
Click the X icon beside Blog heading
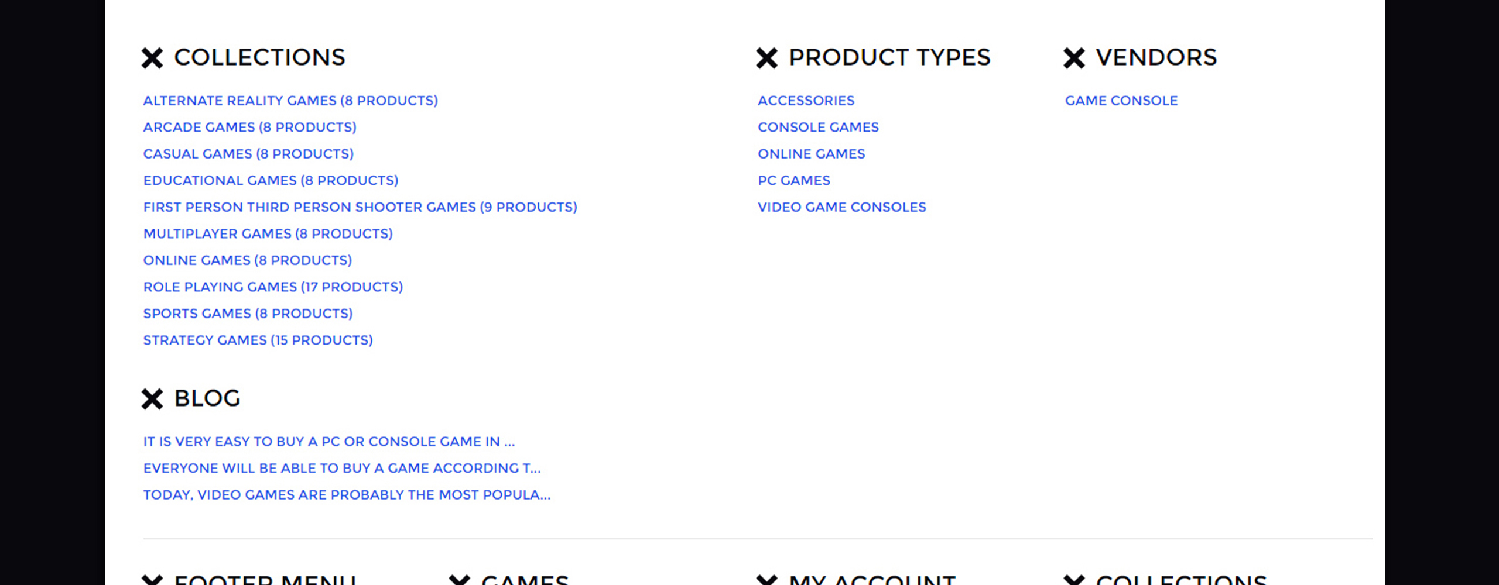point(152,399)
